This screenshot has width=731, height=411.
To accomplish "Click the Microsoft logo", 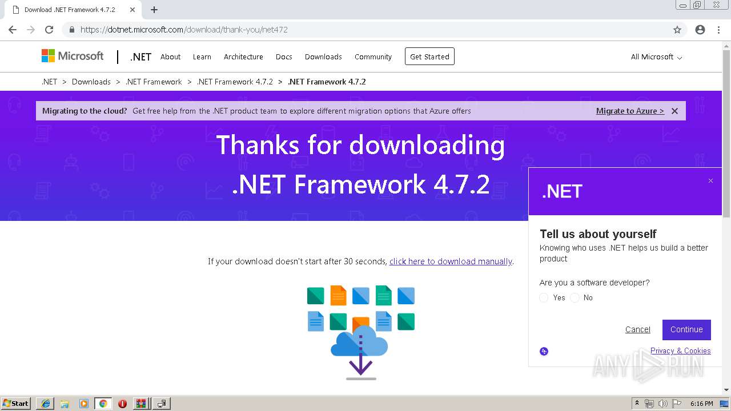I will (x=73, y=56).
